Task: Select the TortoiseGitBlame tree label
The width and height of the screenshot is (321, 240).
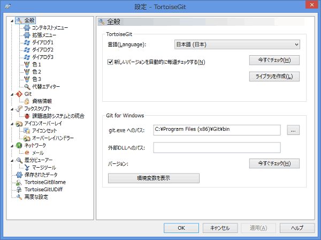Action: pos(45,182)
